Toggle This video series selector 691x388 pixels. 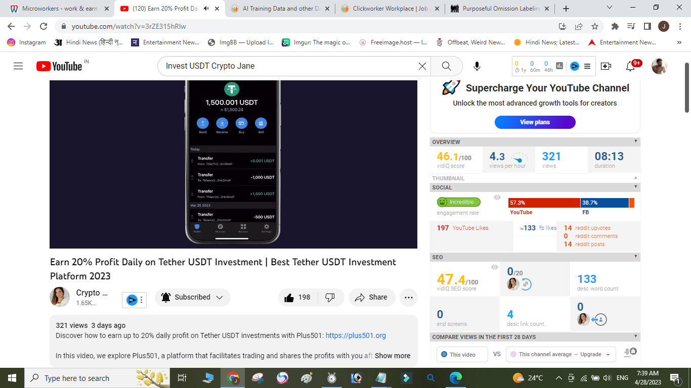pos(462,354)
